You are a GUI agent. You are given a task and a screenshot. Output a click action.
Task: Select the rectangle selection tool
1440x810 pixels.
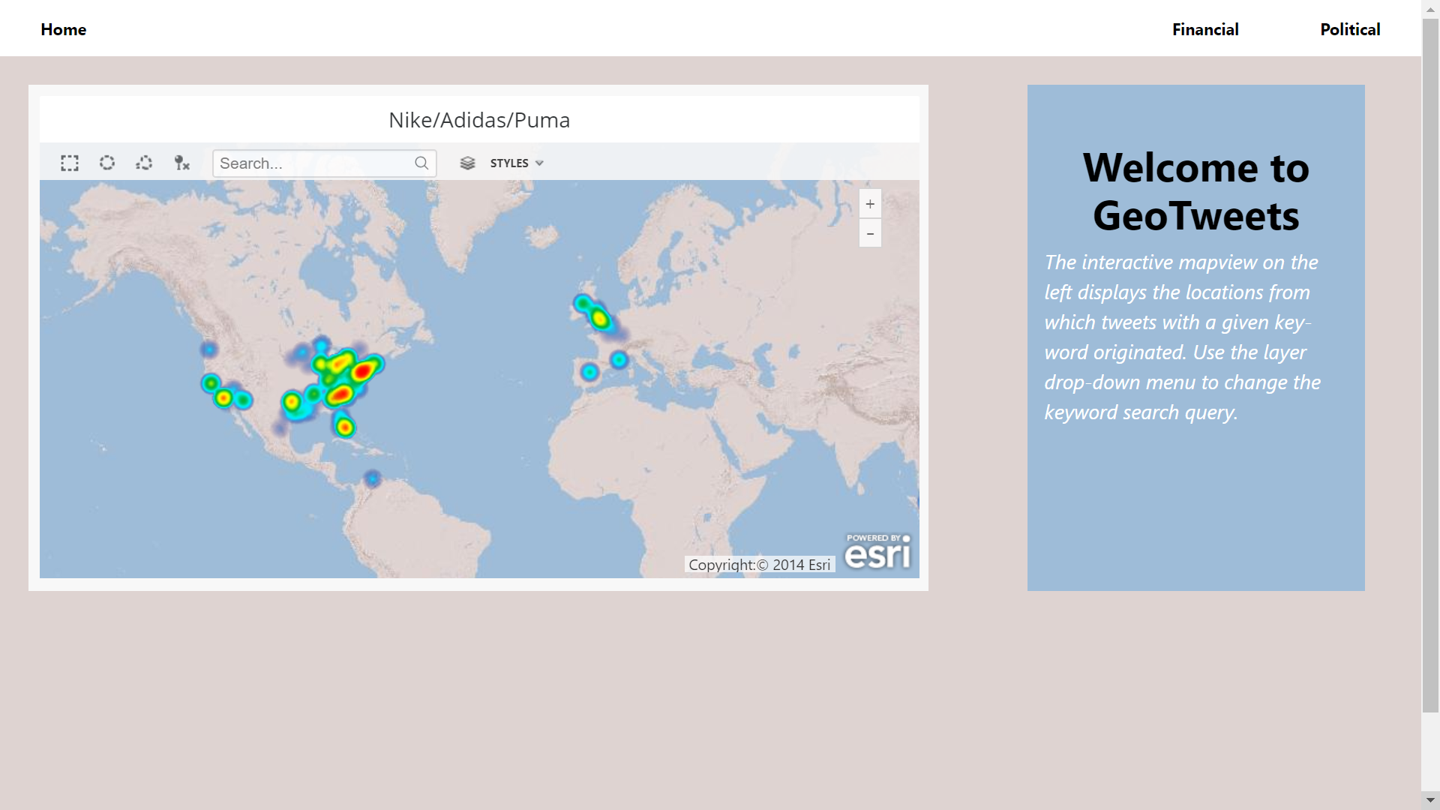70,163
